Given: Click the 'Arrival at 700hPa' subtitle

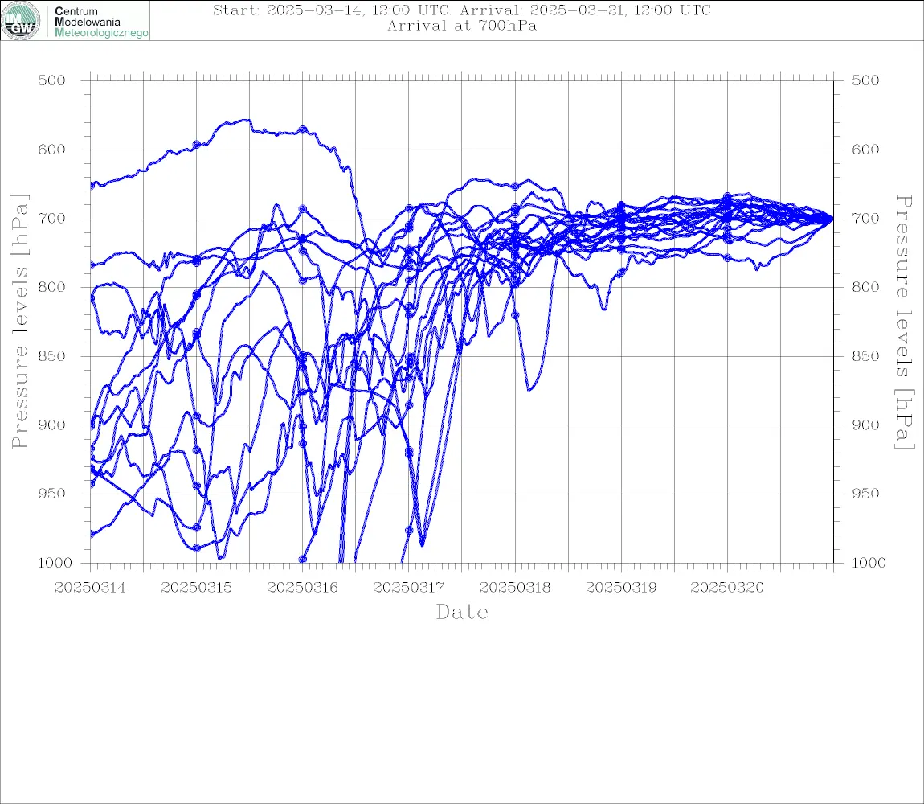Looking at the screenshot, I should [462, 26].
